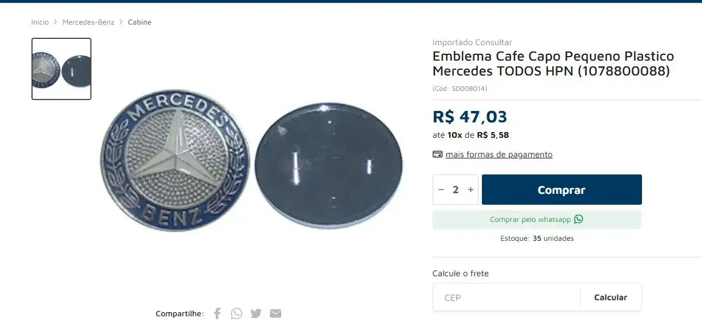702x330 pixels.
Task: Click Calcular shipping button
Action: [x=611, y=297]
